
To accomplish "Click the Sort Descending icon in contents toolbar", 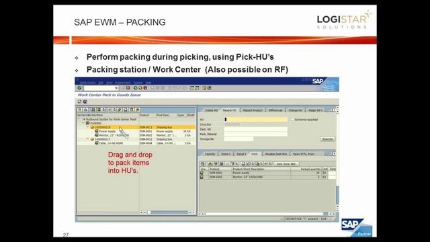I will [x=216, y=164].
